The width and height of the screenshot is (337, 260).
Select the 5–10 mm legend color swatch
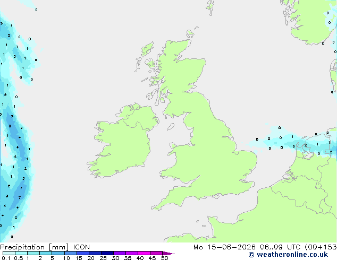pos(58,253)
